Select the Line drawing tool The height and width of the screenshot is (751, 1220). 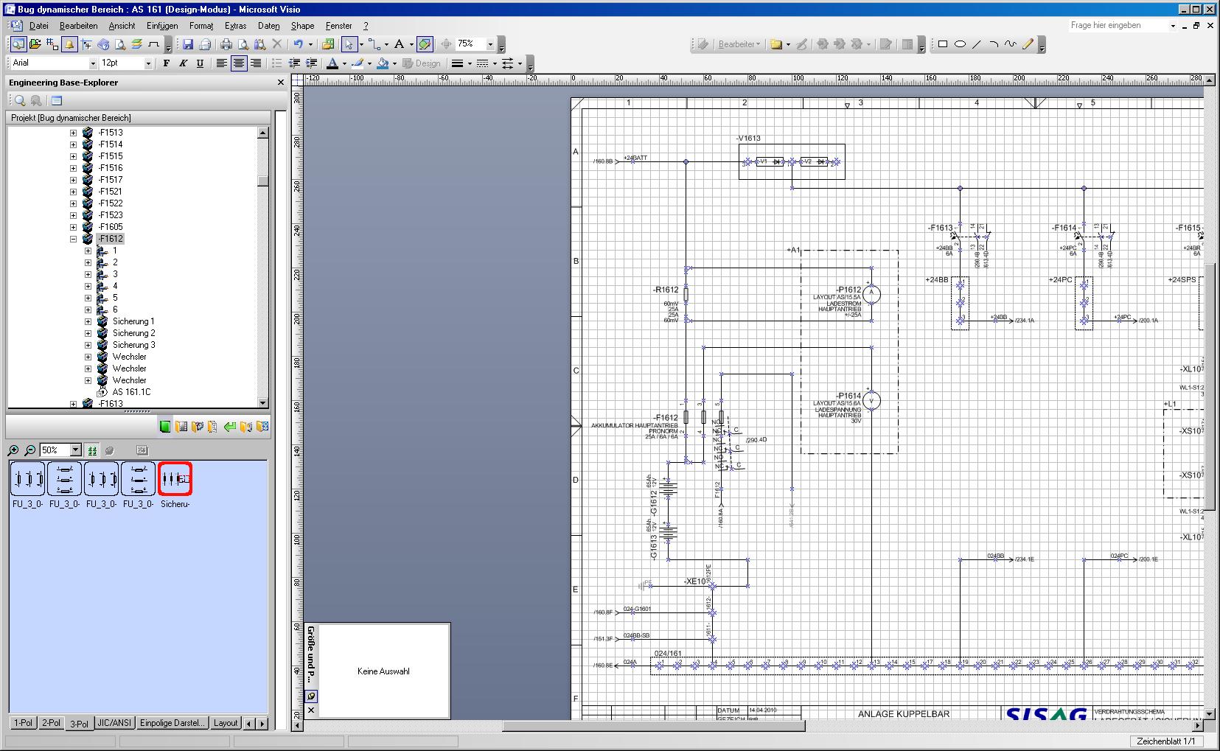coord(977,44)
